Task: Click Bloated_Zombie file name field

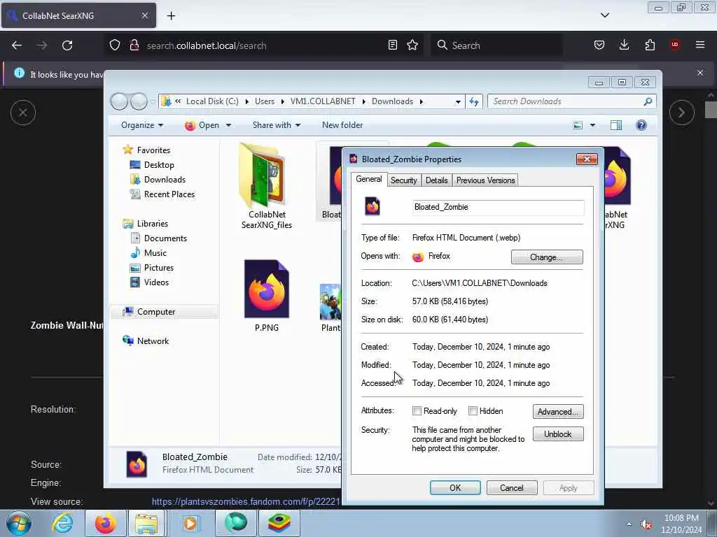Action: [x=498, y=207]
